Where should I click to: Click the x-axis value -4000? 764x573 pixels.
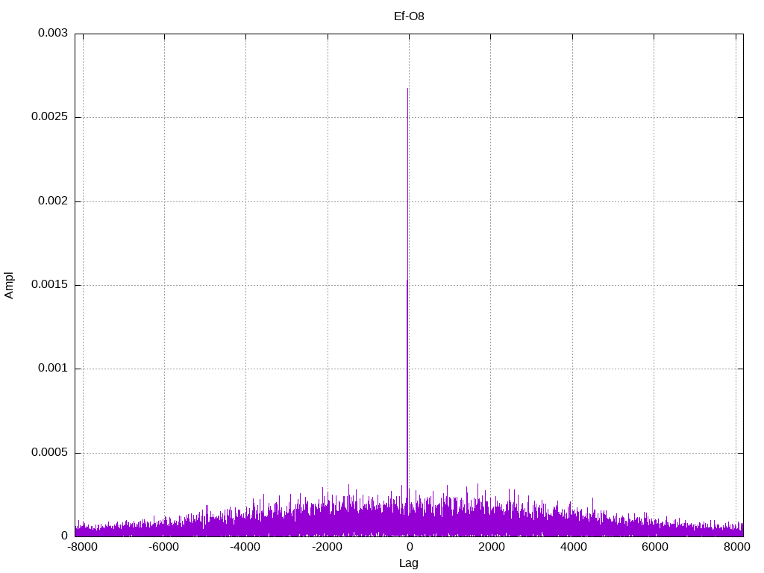[x=245, y=547]
